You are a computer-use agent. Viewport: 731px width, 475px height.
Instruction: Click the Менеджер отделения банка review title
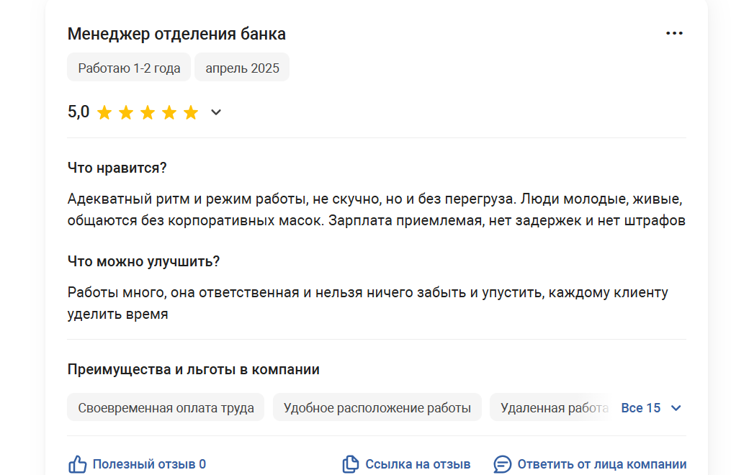[x=176, y=34]
